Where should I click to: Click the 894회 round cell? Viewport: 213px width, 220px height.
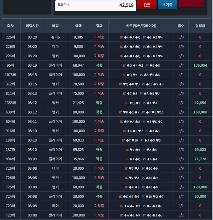coord(10,159)
